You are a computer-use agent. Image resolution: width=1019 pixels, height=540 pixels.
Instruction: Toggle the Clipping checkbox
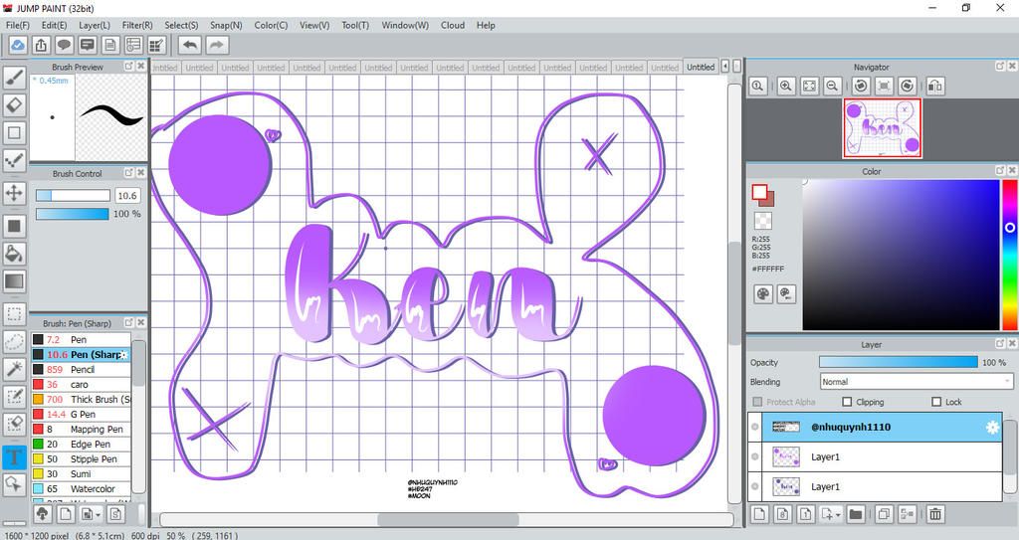847,402
